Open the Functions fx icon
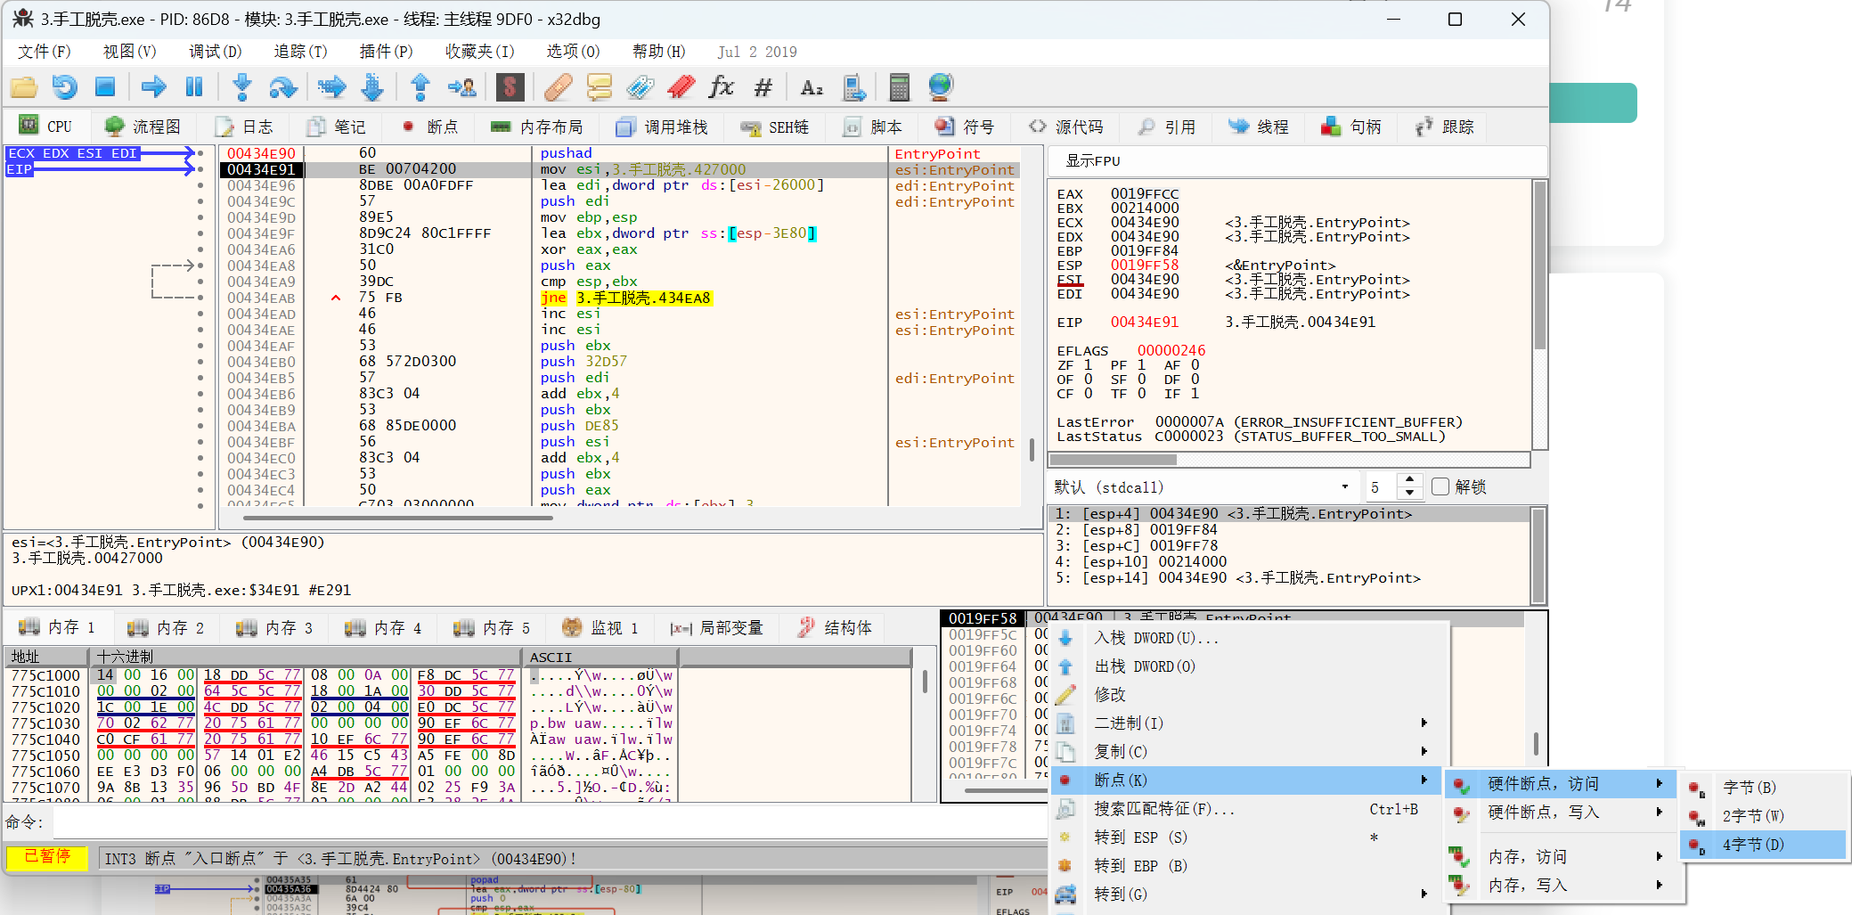This screenshot has height=915, width=1852. [x=721, y=87]
